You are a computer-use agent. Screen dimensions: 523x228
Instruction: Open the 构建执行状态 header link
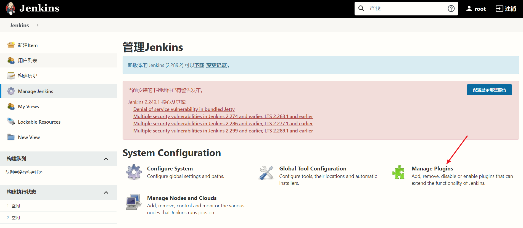point(22,192)
